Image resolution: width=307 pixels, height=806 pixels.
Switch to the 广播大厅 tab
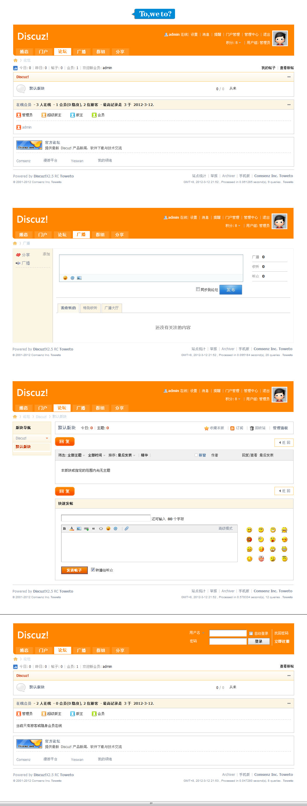[x=112, y=308]
